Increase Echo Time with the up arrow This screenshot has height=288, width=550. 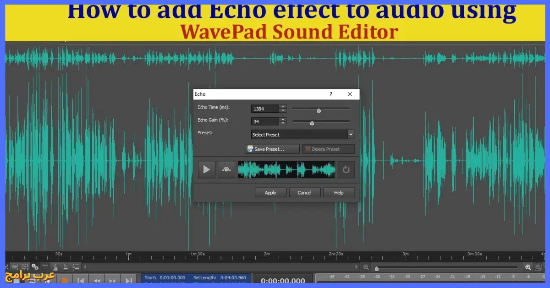pyautogui.click(x=283, y=107)
